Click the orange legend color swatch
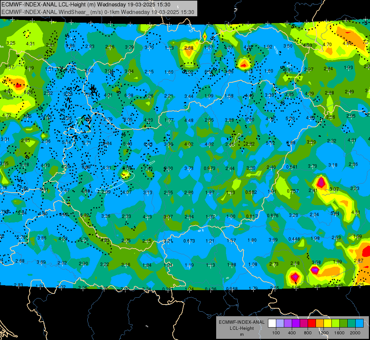The width and height of the screenshot is (370, 340). click(320, 323)
